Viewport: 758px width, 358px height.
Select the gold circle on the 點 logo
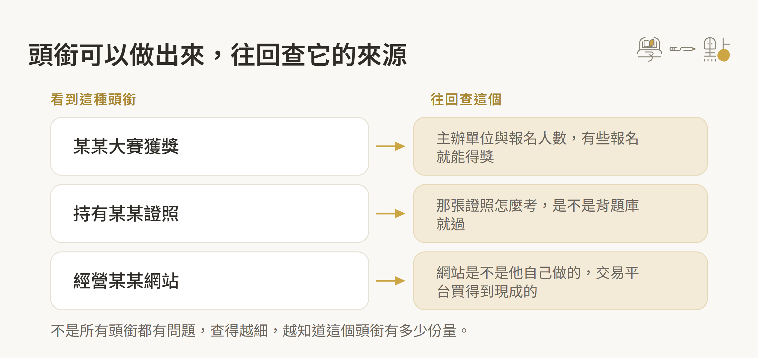point(723,55)
